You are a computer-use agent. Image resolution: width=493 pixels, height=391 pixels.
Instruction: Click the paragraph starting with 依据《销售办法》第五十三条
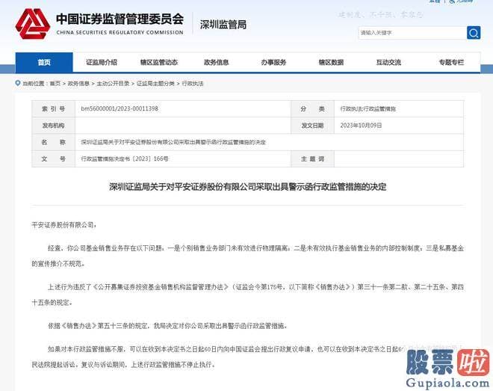167,325
